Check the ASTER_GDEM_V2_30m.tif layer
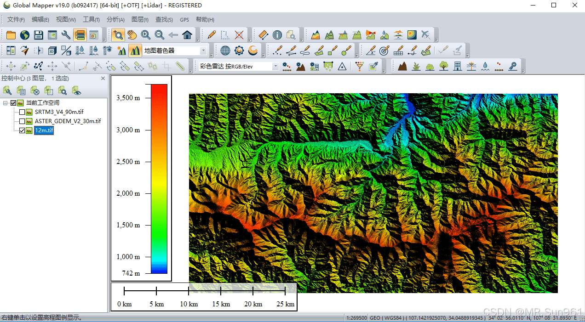This screenshot has height=322, width=585. (x=22, y=121)
